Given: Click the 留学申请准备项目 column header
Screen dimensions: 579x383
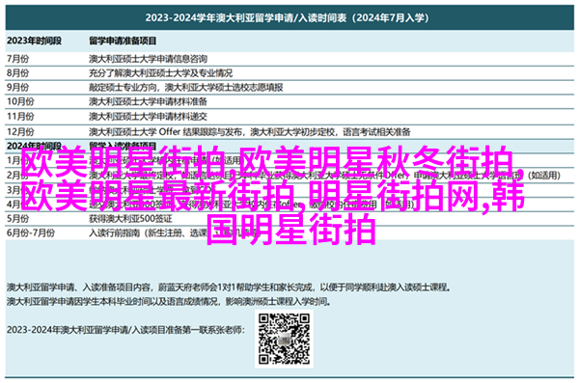Looking at the screenshot, I should point(123,41).
